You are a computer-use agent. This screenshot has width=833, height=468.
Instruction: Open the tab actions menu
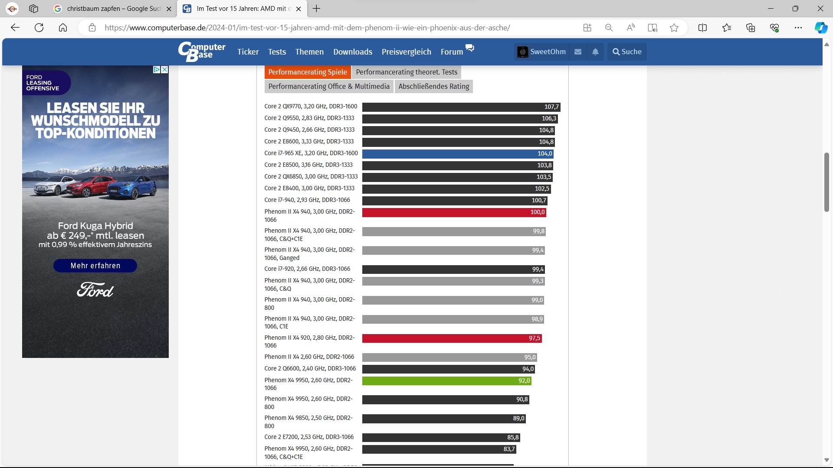33,9
